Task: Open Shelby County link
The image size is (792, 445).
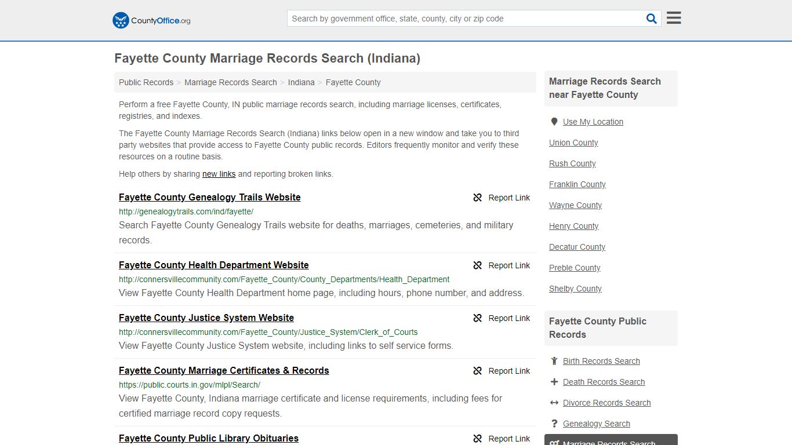Action: 575,289
